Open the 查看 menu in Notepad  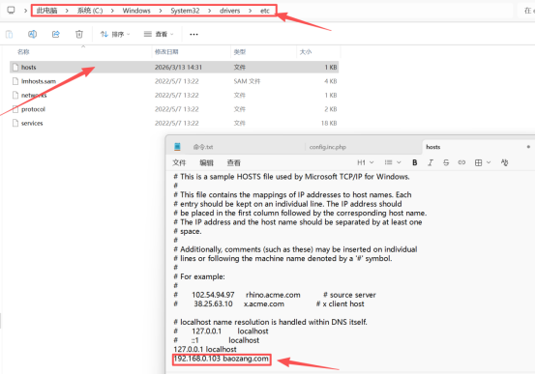[234, 163]
